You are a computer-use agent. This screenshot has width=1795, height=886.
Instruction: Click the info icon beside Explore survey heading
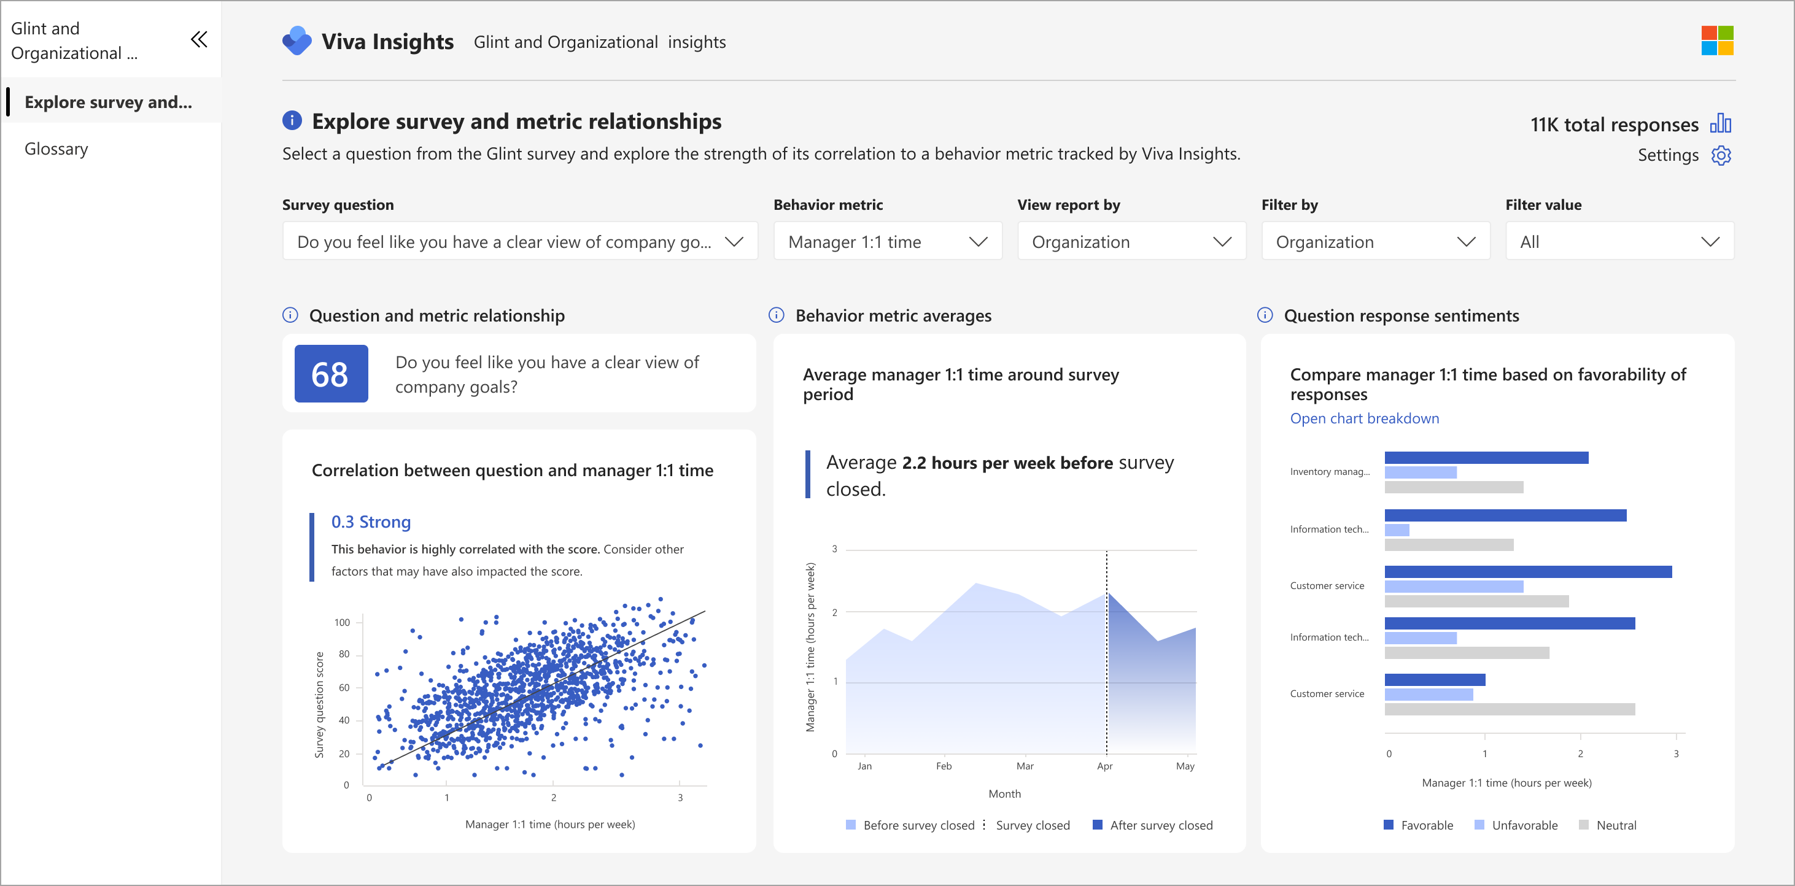[x=292, y=120]
